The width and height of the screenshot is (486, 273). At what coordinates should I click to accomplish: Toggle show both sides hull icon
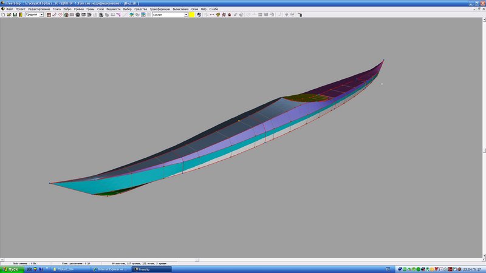(x=66, y=15)
